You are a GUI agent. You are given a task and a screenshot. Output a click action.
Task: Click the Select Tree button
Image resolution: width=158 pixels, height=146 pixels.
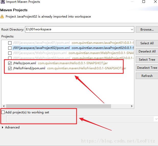click(147, 59)
